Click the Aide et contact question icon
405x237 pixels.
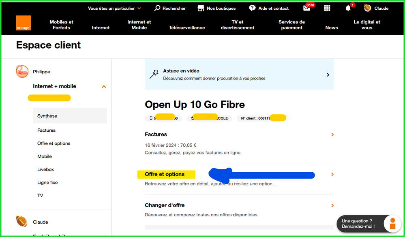(252, 8)
